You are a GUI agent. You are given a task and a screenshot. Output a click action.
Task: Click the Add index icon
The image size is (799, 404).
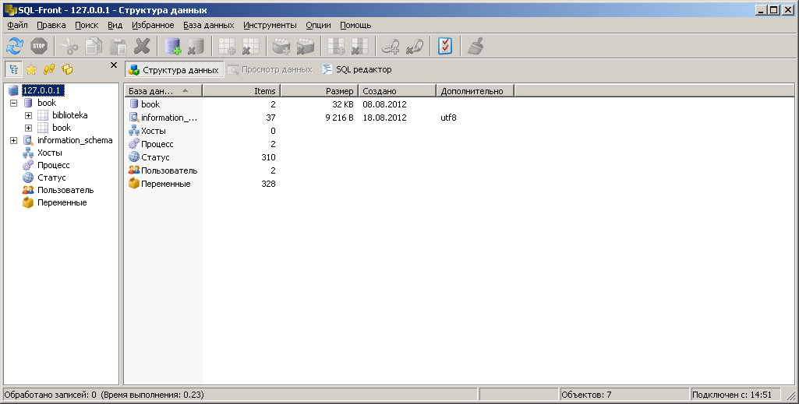[281, 46]
